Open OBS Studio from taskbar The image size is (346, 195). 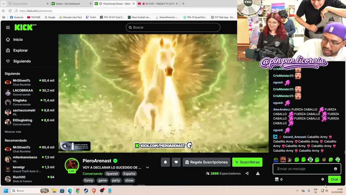click(102, 191)
